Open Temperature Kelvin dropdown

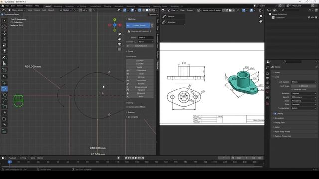pyautogui.click(x=304, y=108)
